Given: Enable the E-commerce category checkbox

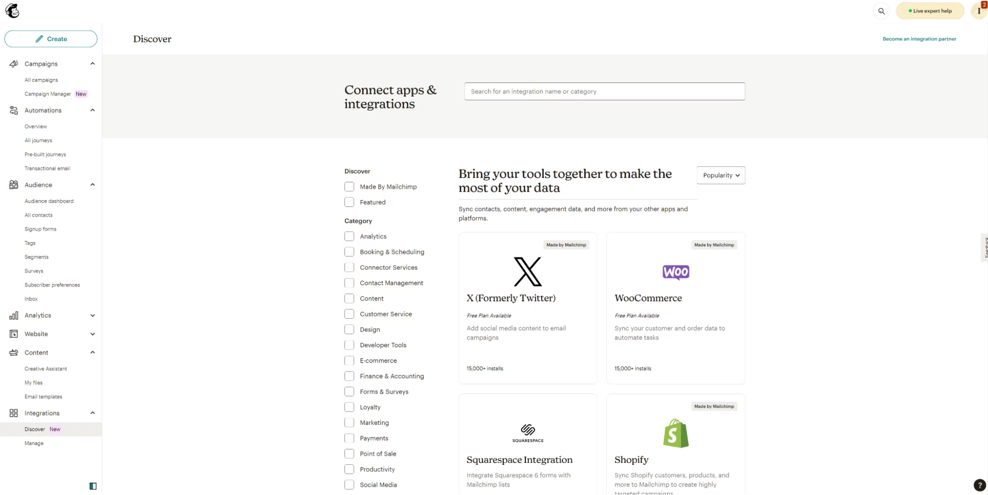Looking at the screenshot, I should [x=349, y=361].
